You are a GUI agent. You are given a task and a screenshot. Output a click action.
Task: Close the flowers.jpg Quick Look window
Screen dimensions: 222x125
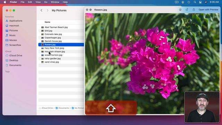tap(87, 10)
